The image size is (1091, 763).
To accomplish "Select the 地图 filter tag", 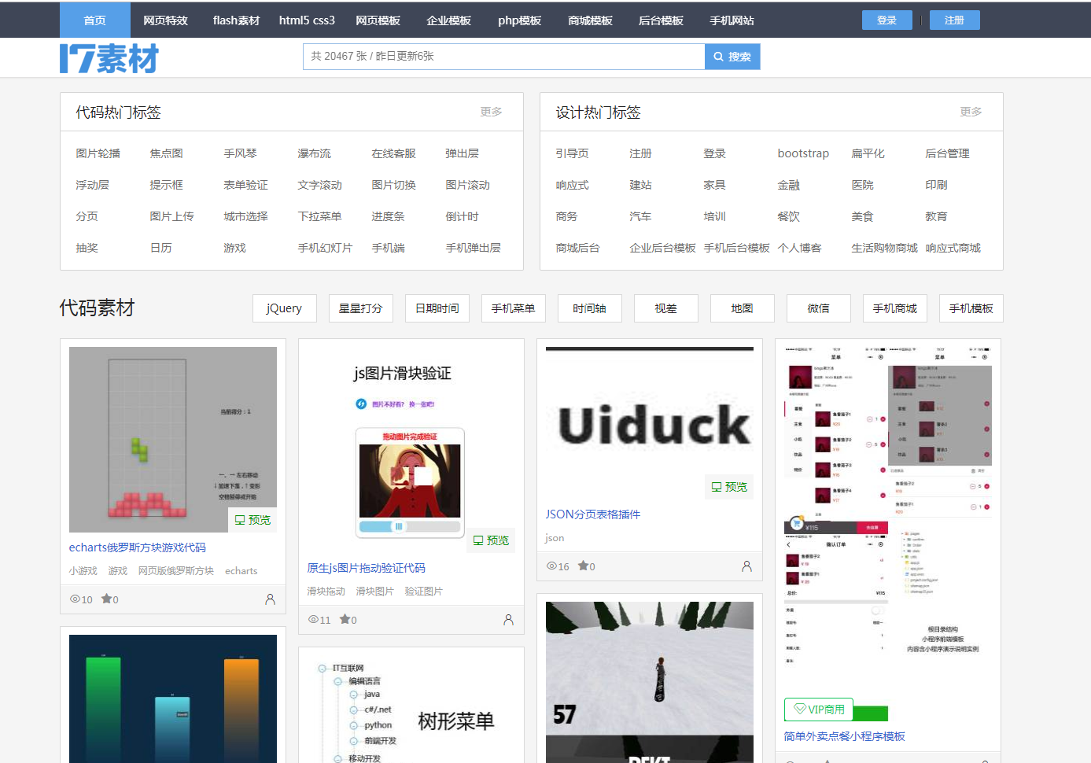I will (742, 308).
